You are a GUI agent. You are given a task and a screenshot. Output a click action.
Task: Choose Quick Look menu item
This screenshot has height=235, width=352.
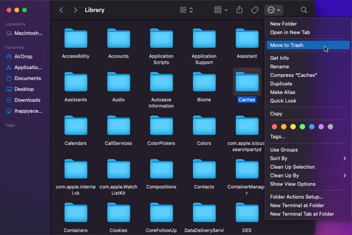(308, 101)
